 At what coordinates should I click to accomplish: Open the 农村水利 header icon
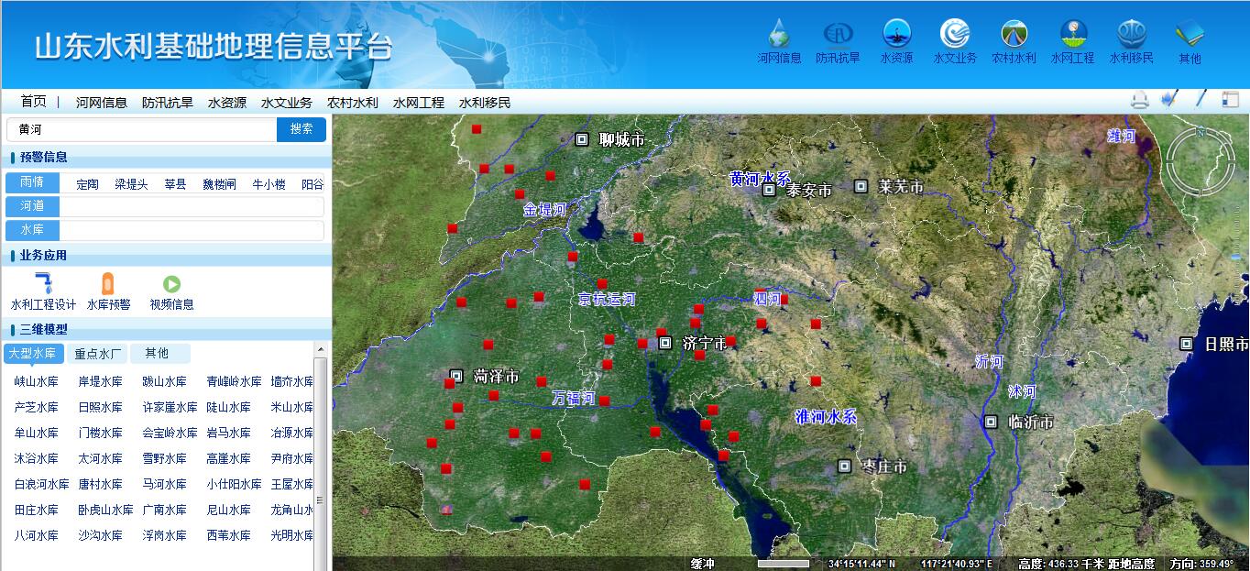click(1014, 35)
